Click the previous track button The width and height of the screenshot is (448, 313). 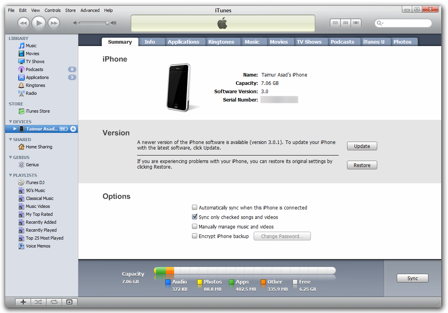[23, 23]
